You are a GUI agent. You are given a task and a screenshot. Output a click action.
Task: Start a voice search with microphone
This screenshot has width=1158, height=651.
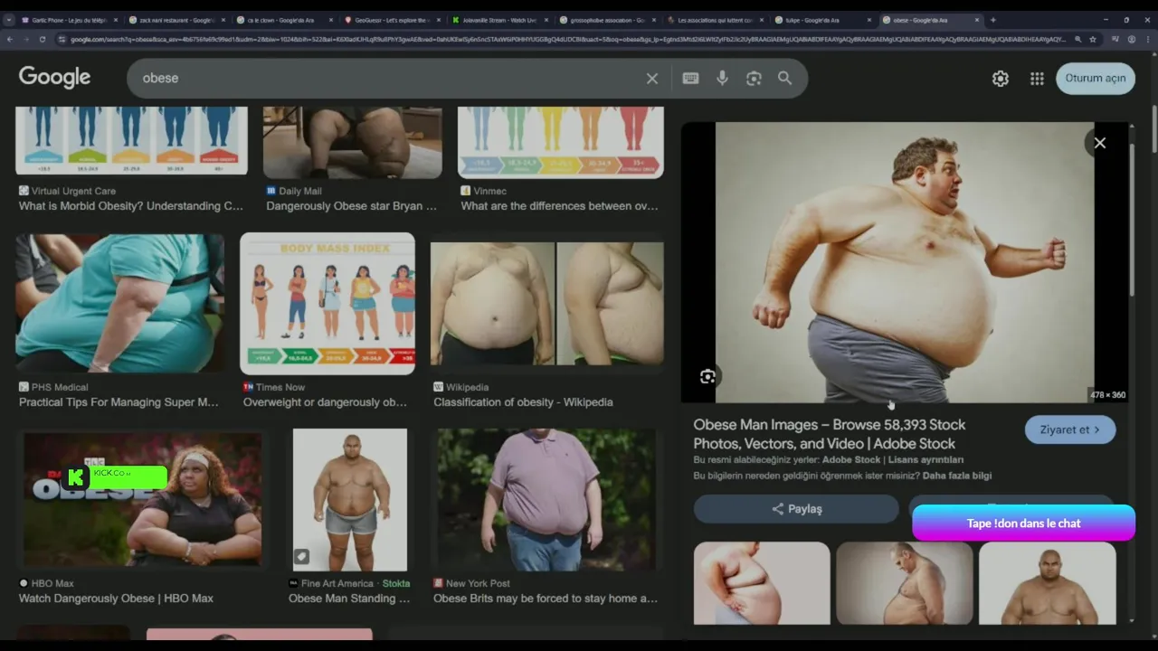click(722, 79)
